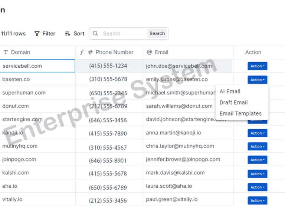Select the superhuman.com domain cell

(x=37, y=93)
